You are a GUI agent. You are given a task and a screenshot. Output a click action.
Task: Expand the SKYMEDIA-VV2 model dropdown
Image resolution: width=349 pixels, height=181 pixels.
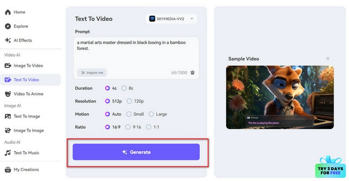coord(171,19)
